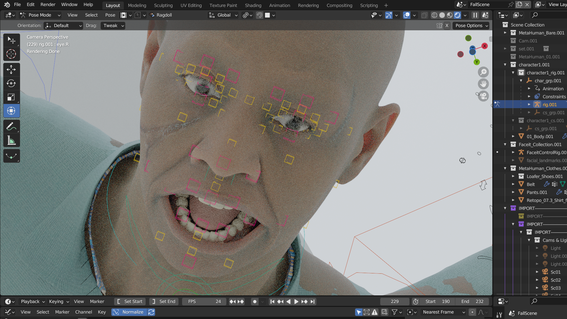
Task: Select the Cursor tool in the toolbar
Action: pyautogui.click(x=11, y=54)
